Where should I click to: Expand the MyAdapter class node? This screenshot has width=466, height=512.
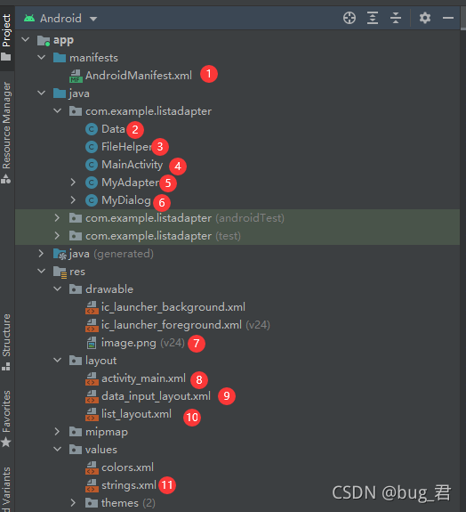[73, 183]
